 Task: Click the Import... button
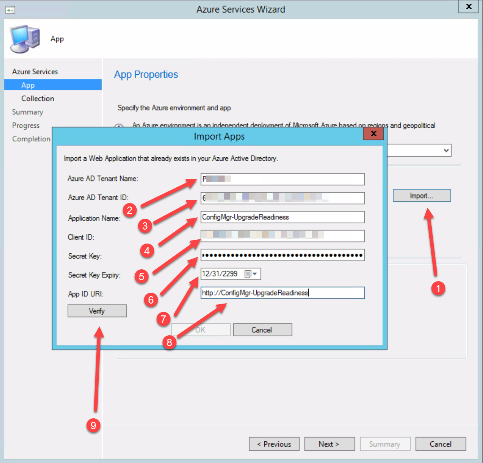tap(421, 196)
